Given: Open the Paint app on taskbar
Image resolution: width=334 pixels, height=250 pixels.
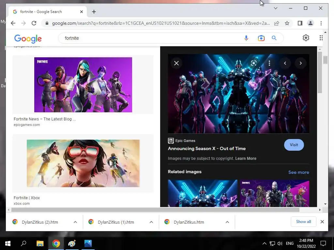Looking at the screenshot, I should coord(72,243).
